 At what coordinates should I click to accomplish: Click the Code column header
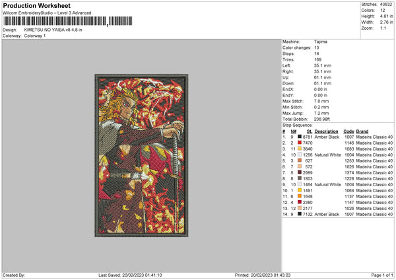(348, 131)
